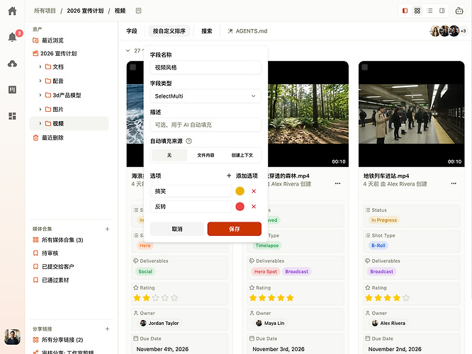Viewport: 472px width, 354px height.
Task: Expand the 图片 folder
Action: point(40,109)
